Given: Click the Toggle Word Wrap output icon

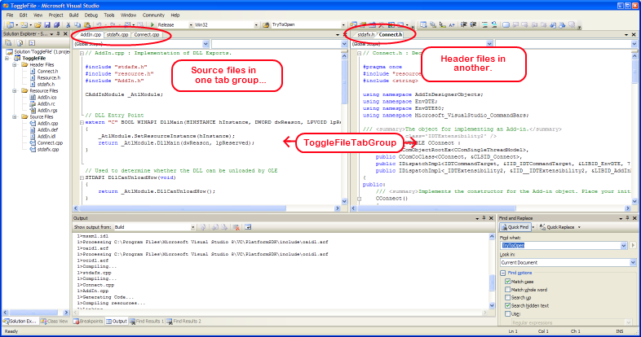Looking at the screenshot, I should click(x=248, y=227).
